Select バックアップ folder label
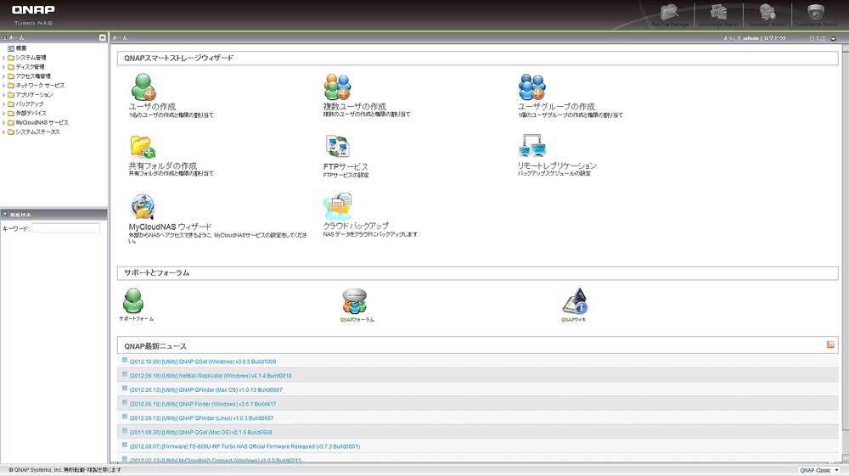 (x=29, y=104)
